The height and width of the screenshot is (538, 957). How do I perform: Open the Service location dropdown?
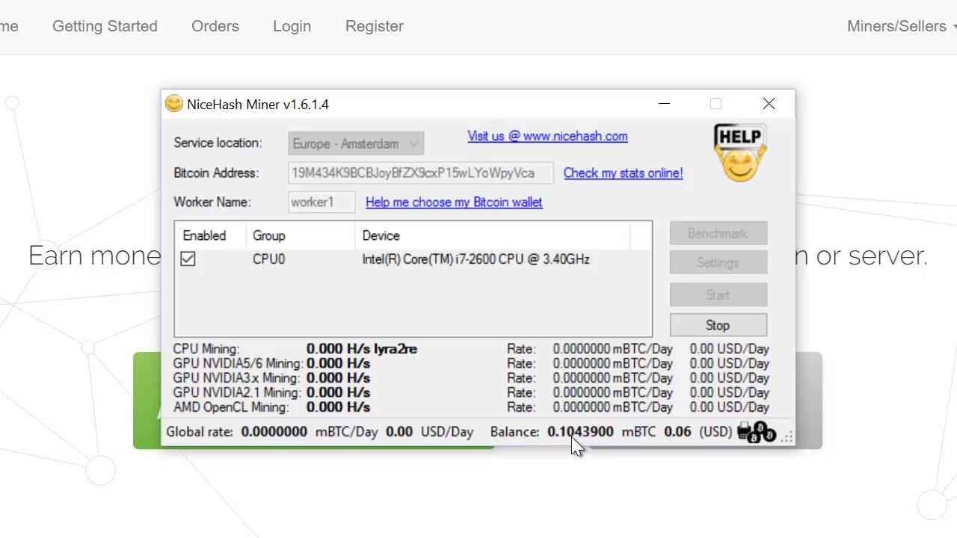click(356, 143)
